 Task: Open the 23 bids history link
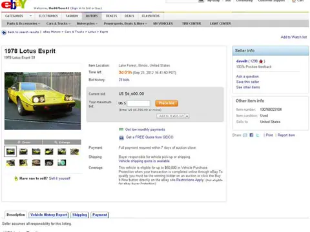(x=124, y=80)
